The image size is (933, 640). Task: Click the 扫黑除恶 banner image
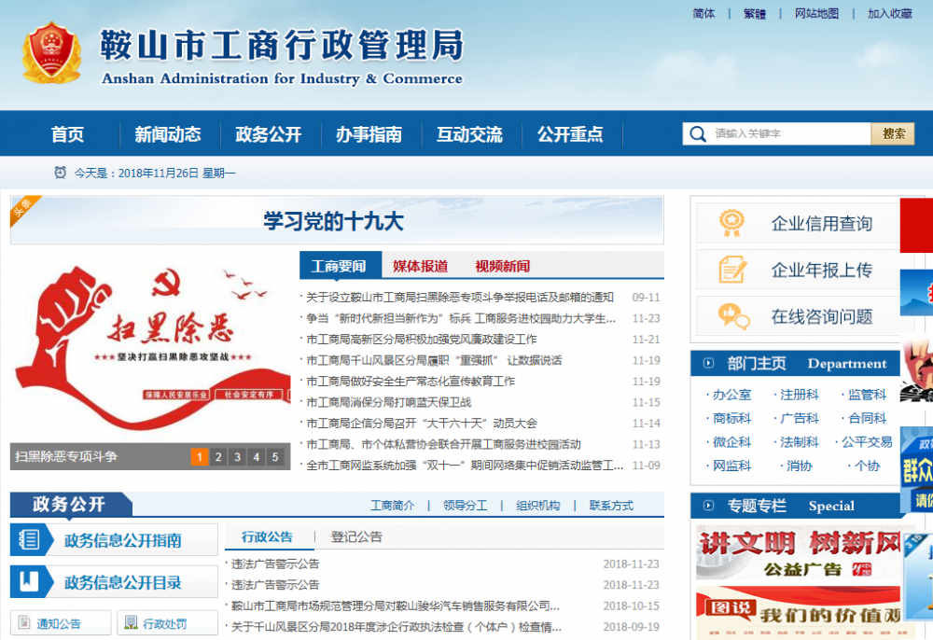pyautogui.click(x=149, y=345)
